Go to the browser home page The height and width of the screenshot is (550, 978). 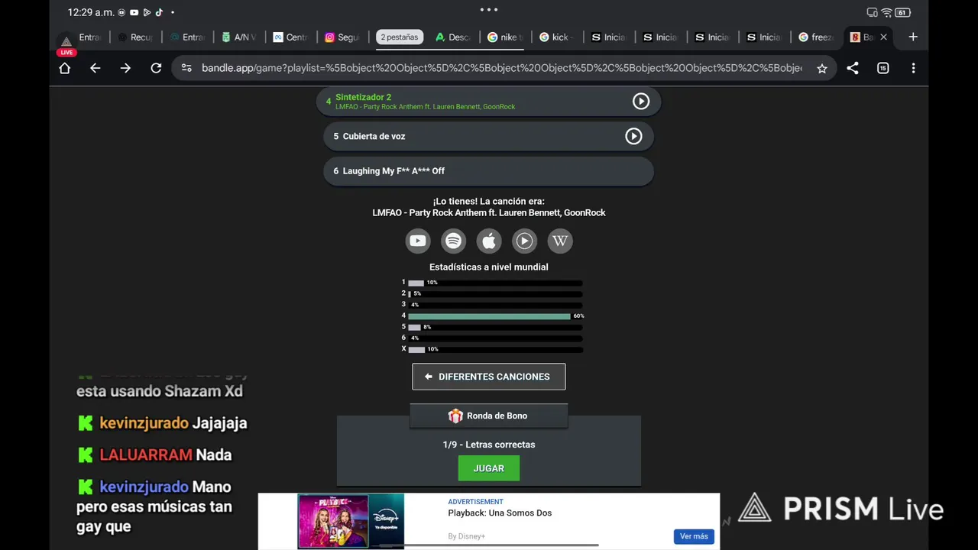tap(65, 68)
